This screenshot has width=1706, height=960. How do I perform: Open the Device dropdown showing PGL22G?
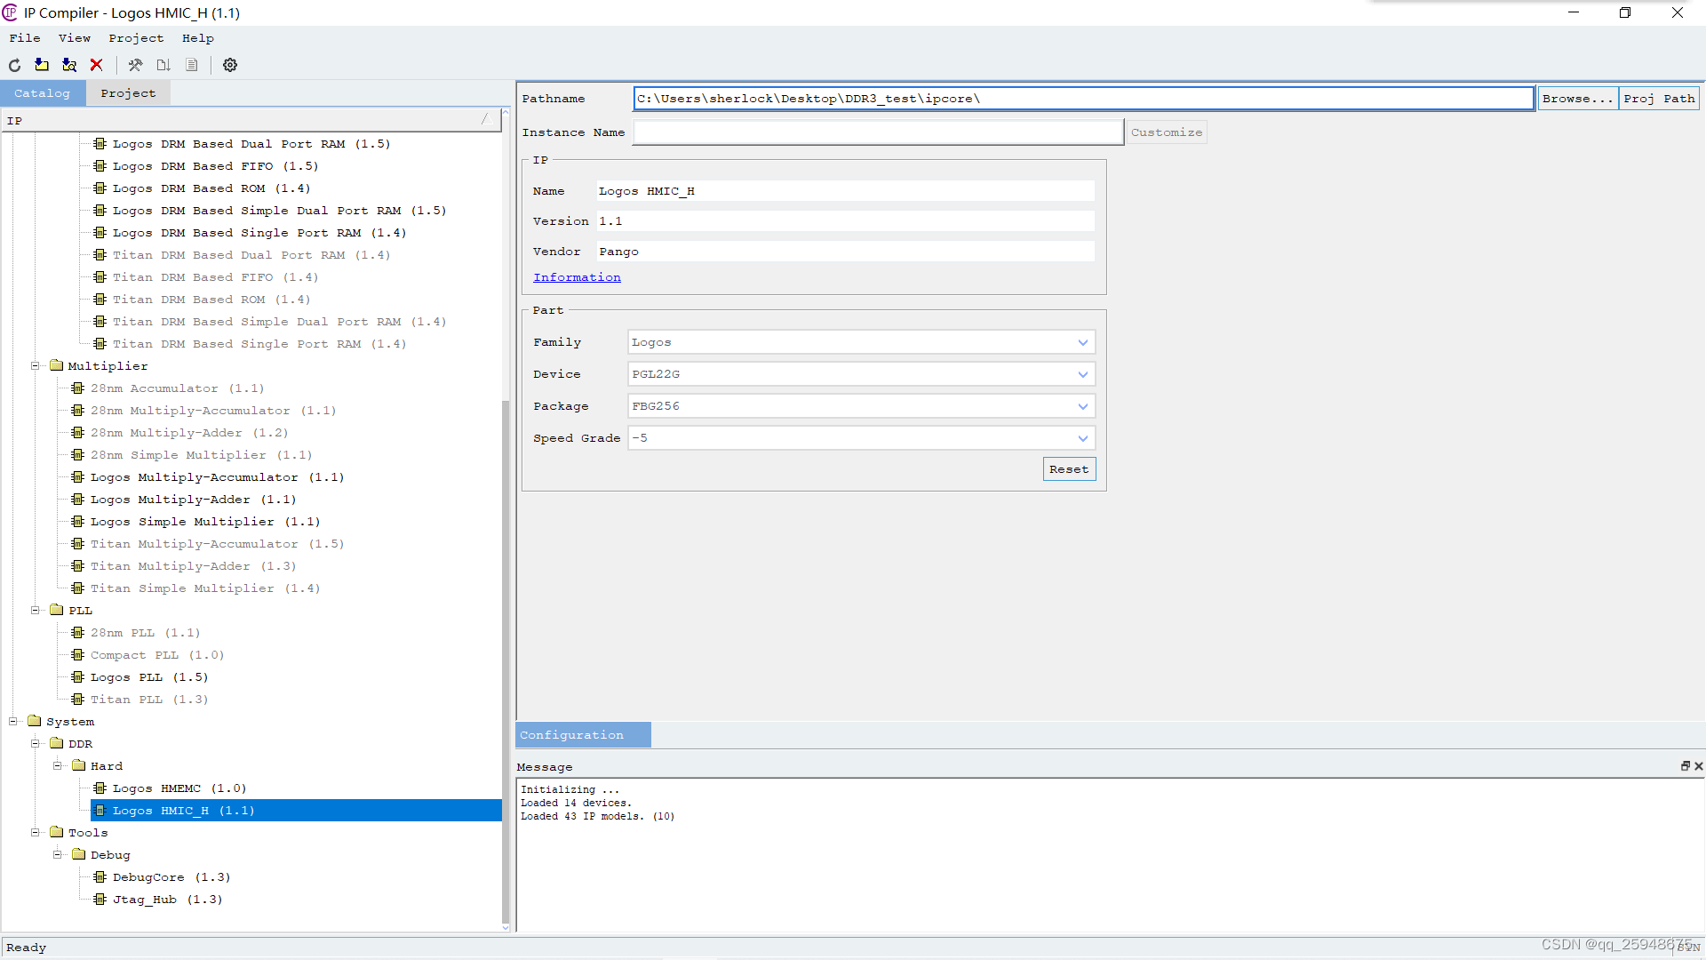tap(1082, 374)
